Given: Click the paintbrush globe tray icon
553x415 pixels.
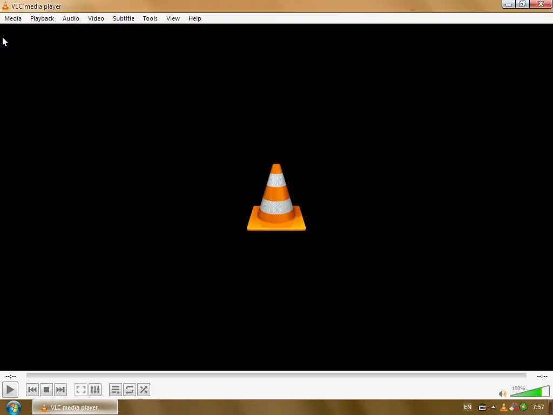Looking at the screenshot, I should click(x=514, y=407).
